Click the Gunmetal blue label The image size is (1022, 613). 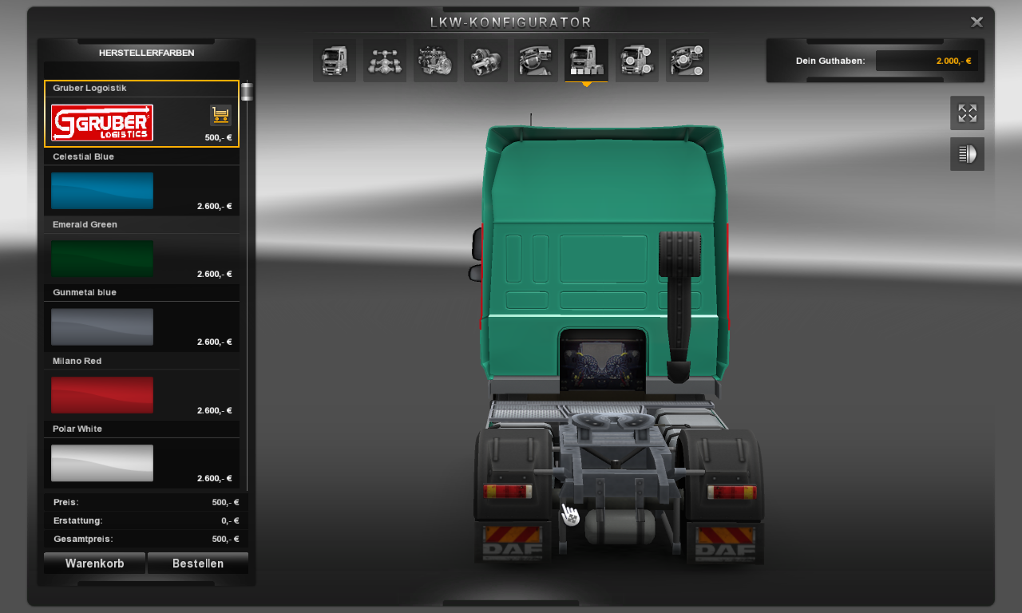pos(85,292)
